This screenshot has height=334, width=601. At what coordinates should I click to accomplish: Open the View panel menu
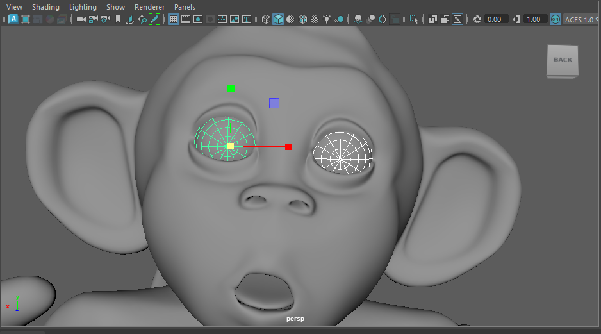coord(14,7)
